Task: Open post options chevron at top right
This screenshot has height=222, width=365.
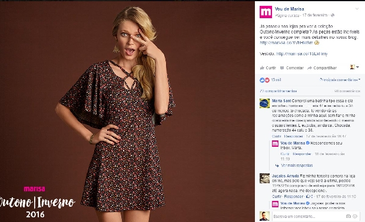Action: coord(357,9)
